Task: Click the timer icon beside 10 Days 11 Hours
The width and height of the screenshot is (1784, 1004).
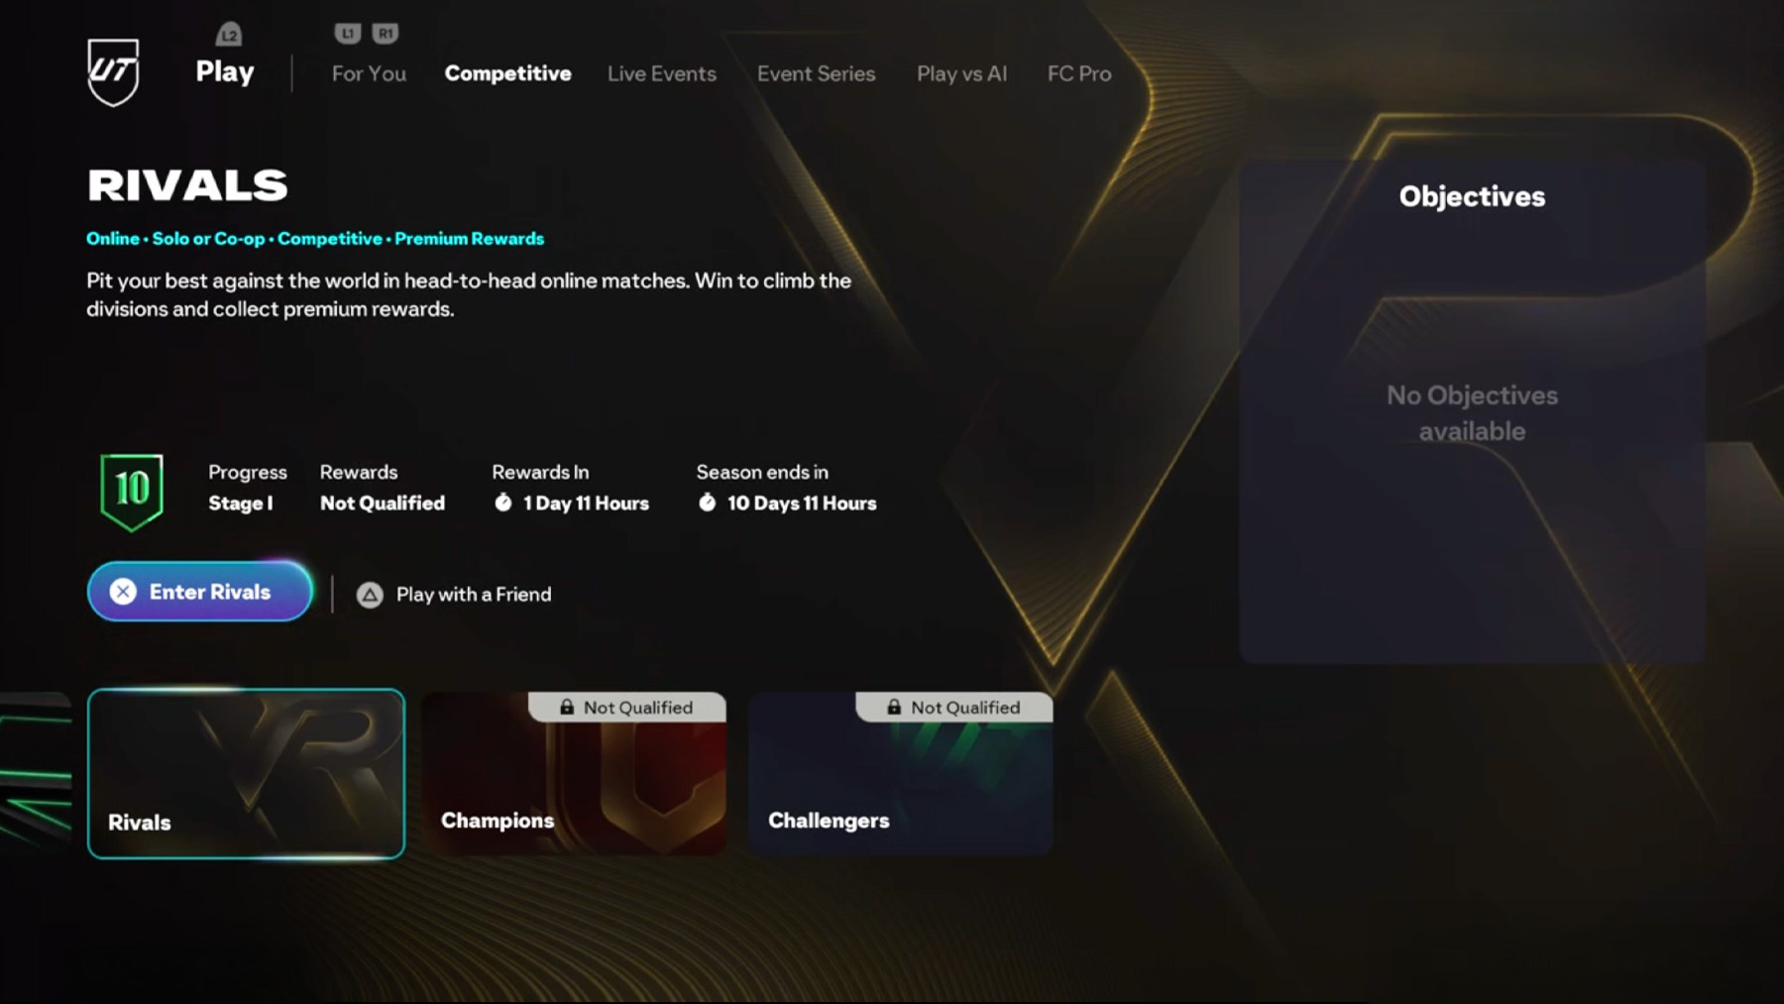Action: (x=707, y=502)
